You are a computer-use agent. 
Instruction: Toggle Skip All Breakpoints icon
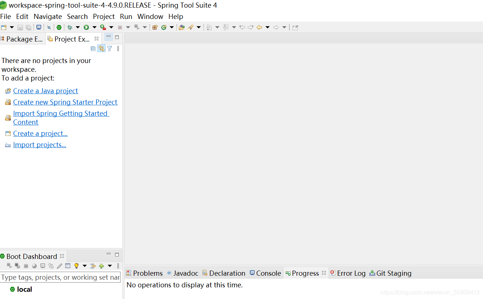tap(49, 27)
